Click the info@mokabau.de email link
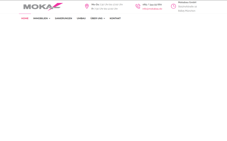Viewport: 227px width, 141px height. pos(152,9)
